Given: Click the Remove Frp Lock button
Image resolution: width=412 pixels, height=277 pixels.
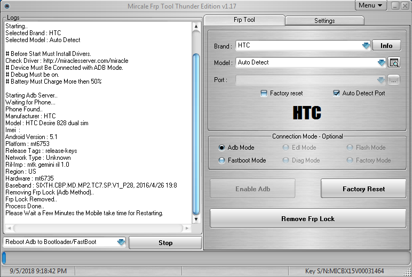Looking at the screenshot, I should click(x=308, y=218).
